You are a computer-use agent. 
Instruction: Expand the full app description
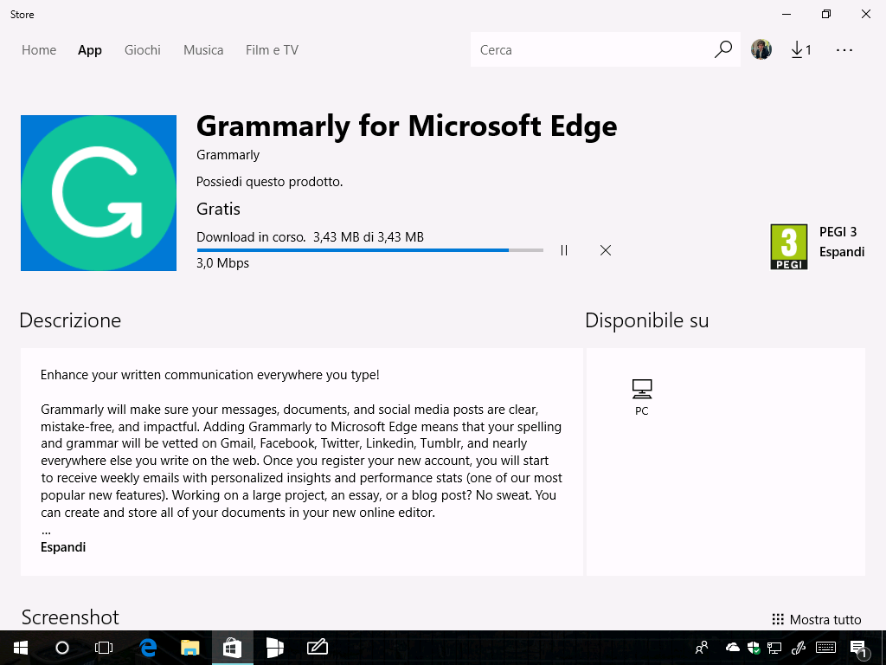point(63,547)
